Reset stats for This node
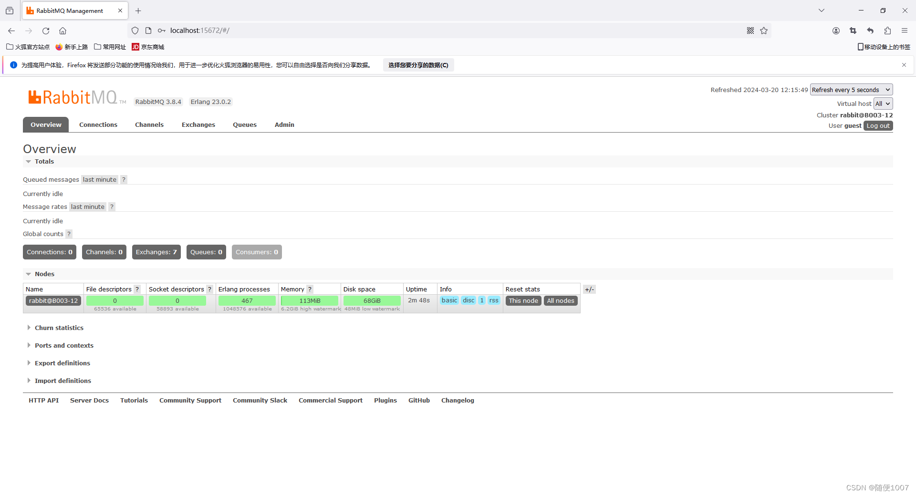This screenshot has height=496, width=916. click(523, 301)
